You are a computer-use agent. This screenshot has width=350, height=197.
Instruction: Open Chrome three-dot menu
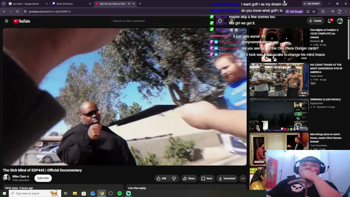(x=346, y=11)
